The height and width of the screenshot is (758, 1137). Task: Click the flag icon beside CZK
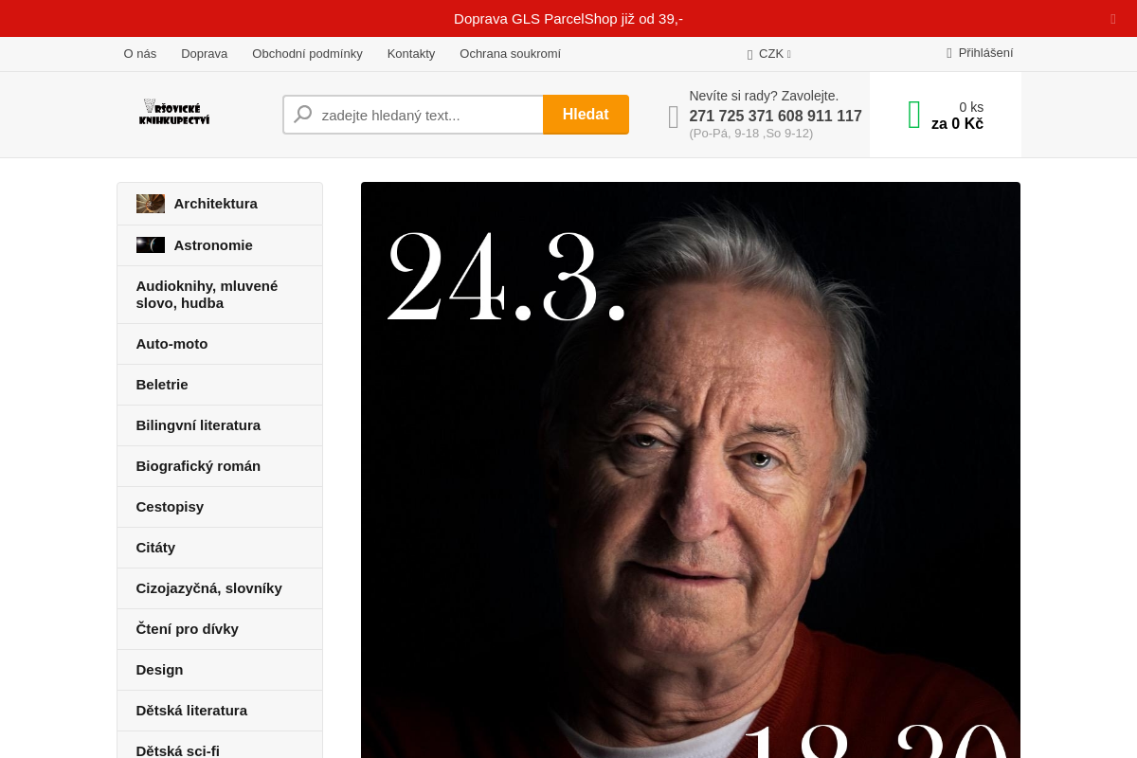pyautogui.click(x=750, y=54)
